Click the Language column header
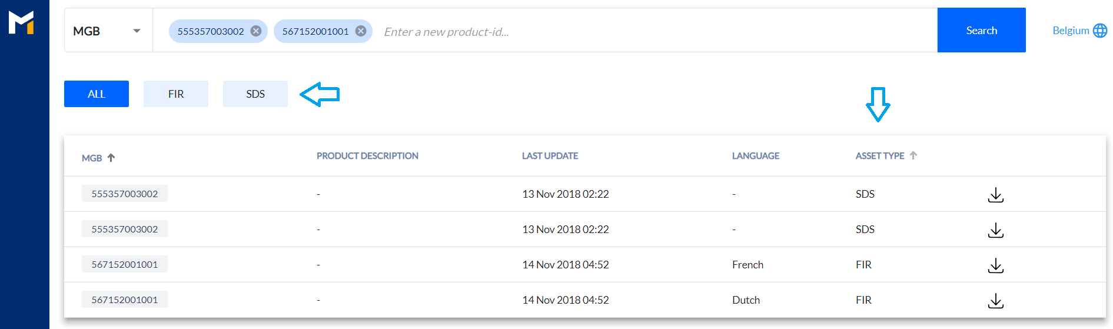The image size is (1113, 329). (755, 156)
